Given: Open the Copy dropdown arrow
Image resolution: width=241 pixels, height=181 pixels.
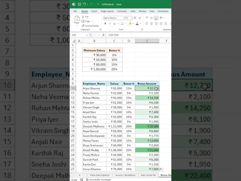Looking at the screenshot, I should [x=93, y=21].
